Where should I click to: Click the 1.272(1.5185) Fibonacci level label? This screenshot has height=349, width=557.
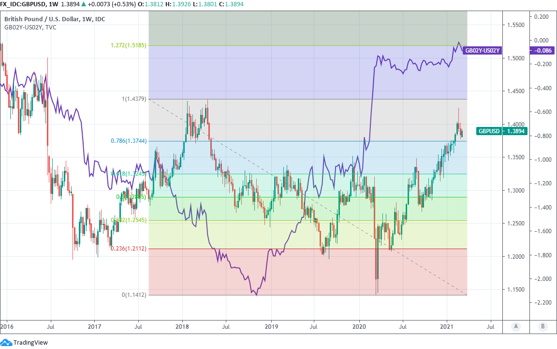point(128,45)
